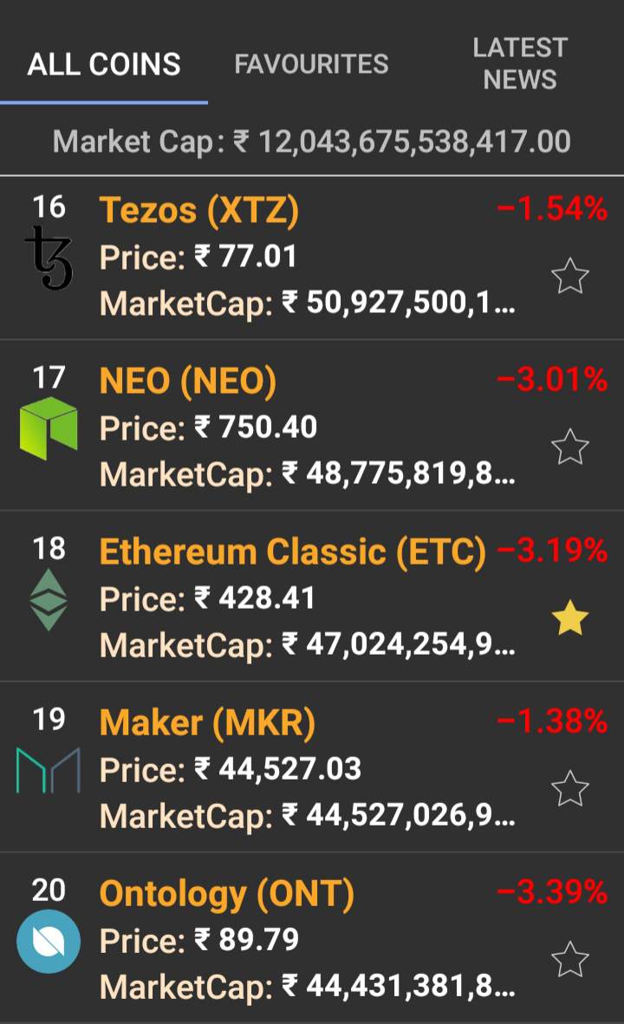Image resolution: width=624 pixels, height=1024 pixels.
Task: Mark Ontology as favourite
Action: pos(569,960)
